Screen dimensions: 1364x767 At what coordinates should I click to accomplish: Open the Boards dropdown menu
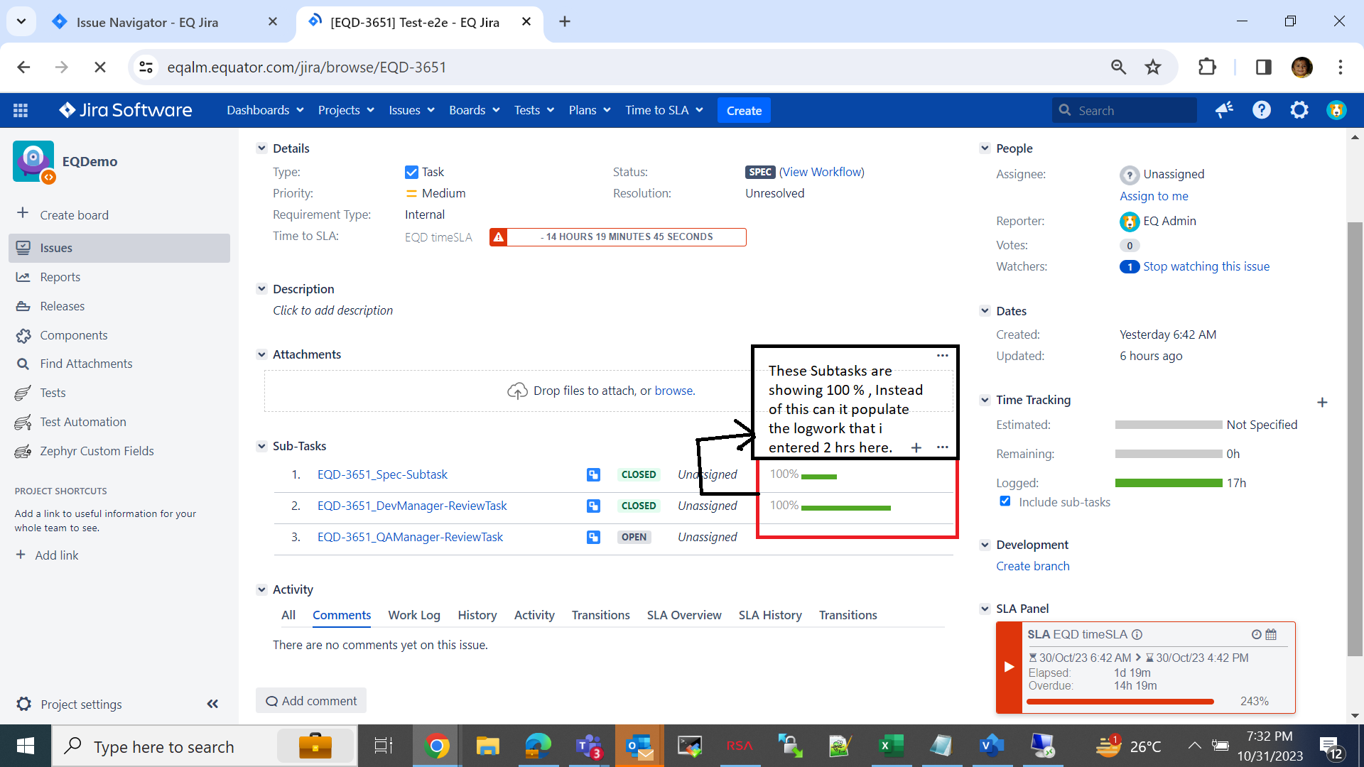(x=474, y=110)
